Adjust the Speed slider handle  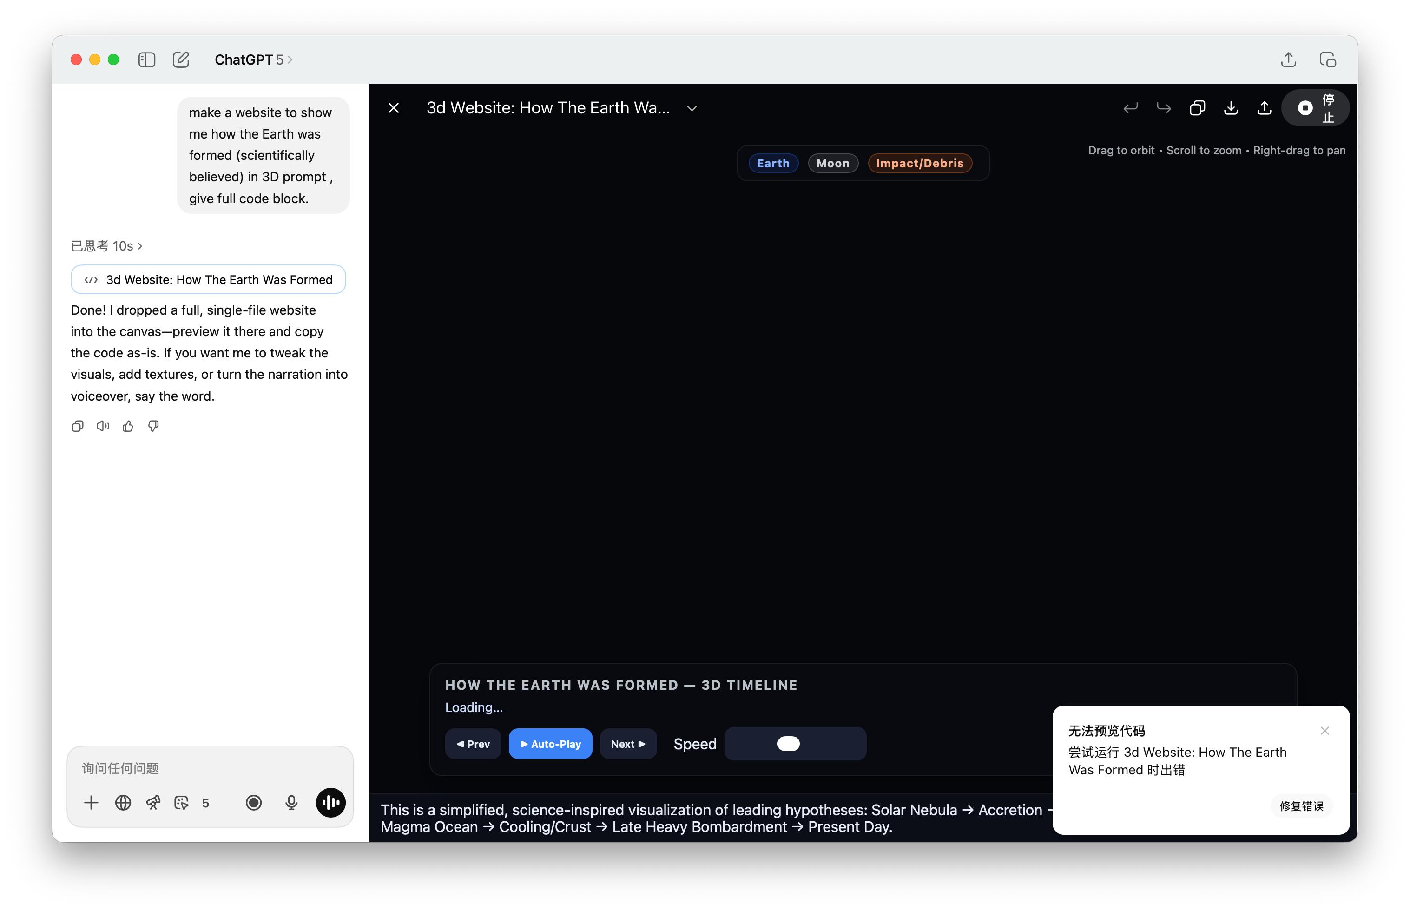(788, 744)
